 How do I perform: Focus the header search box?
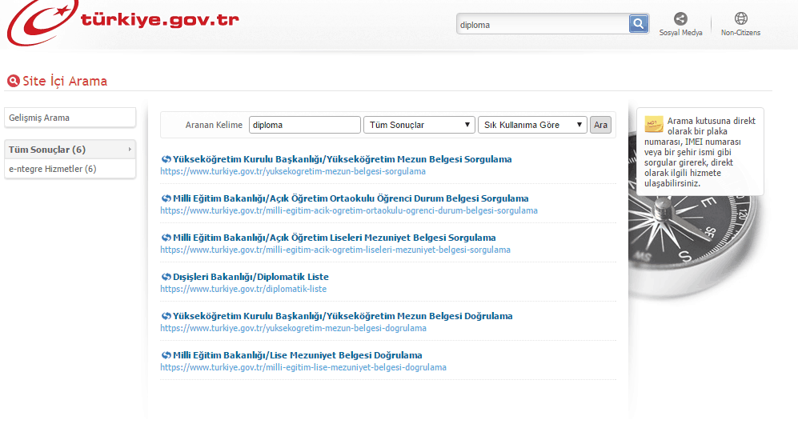(x=542, y=24)
